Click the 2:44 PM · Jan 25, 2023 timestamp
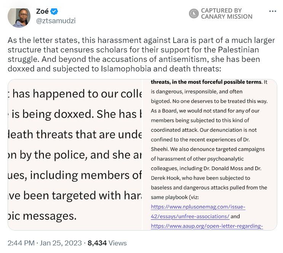This screenshot has height=253, width=283. (45, 243)
